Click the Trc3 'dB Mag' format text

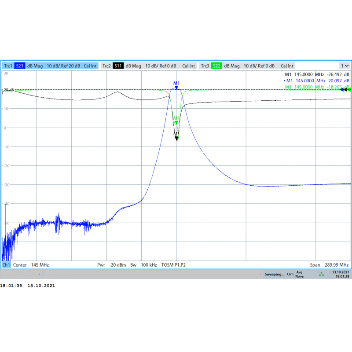[x=232, y=66]
